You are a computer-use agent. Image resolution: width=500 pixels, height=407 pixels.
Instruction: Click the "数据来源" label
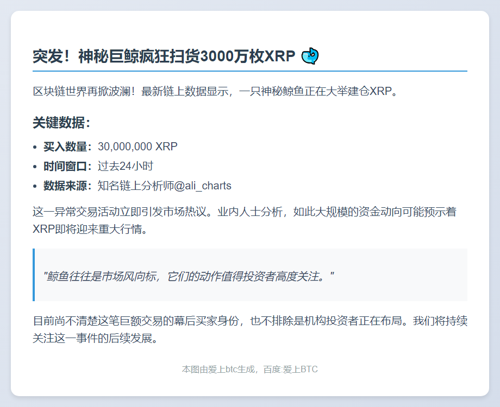point(65,186)
